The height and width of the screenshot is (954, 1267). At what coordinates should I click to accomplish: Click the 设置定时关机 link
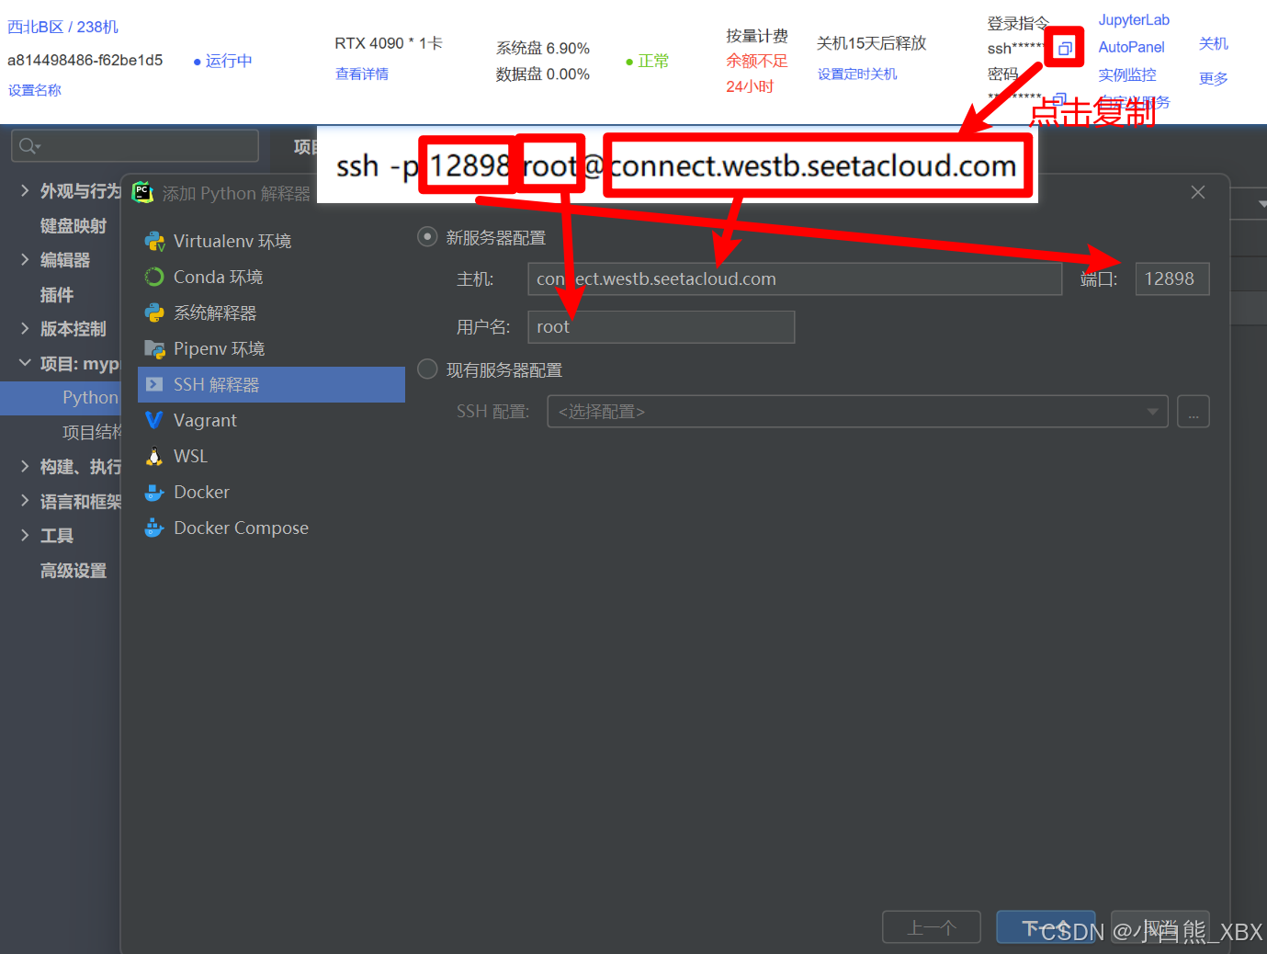click(857, 74)
